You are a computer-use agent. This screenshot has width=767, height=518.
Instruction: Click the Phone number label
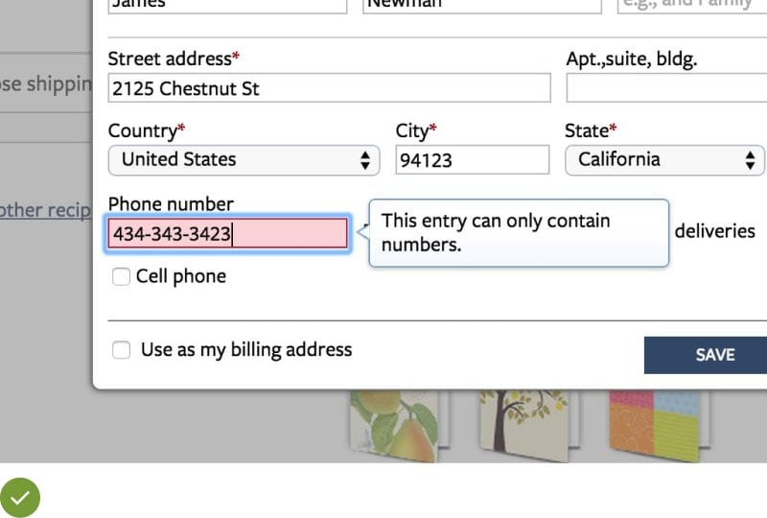click(171, 203)
